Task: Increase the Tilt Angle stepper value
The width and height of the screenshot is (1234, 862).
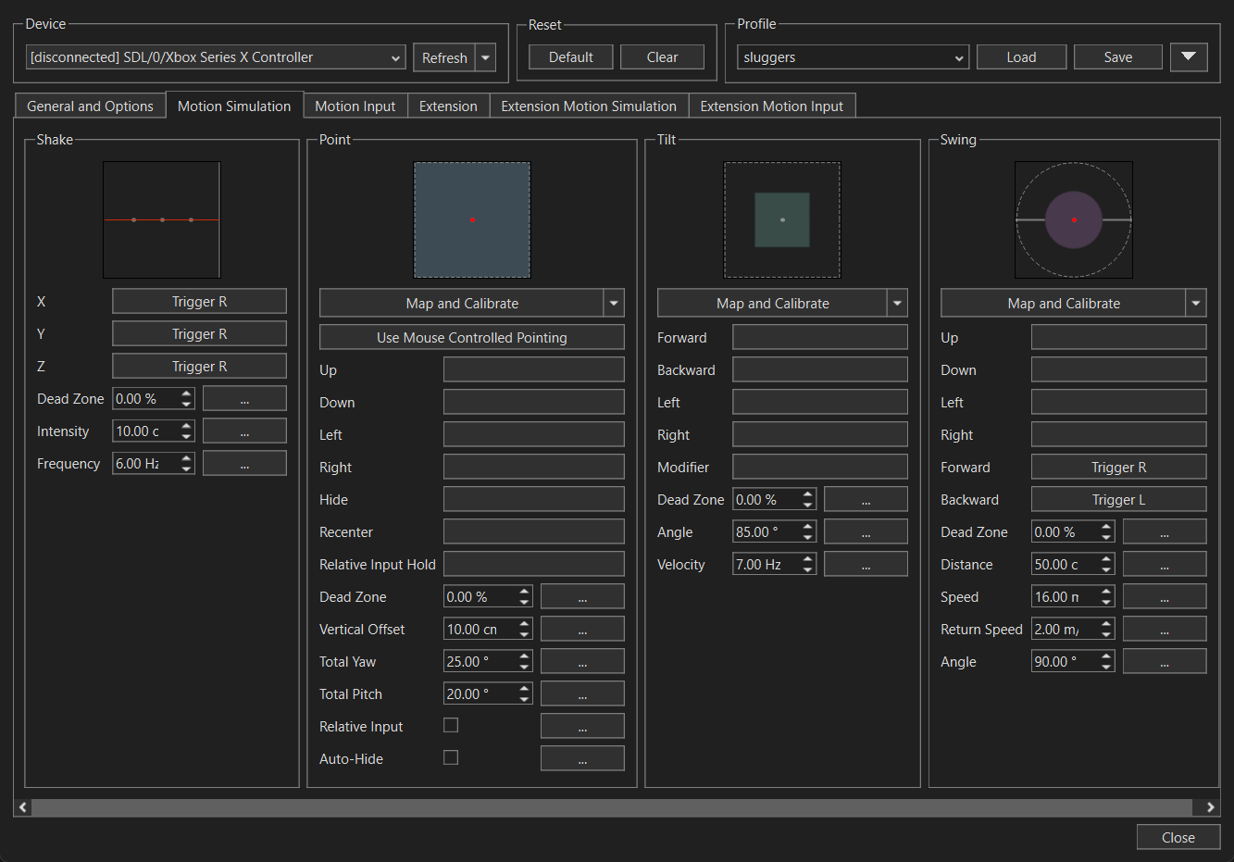Action: coord(808,527)
